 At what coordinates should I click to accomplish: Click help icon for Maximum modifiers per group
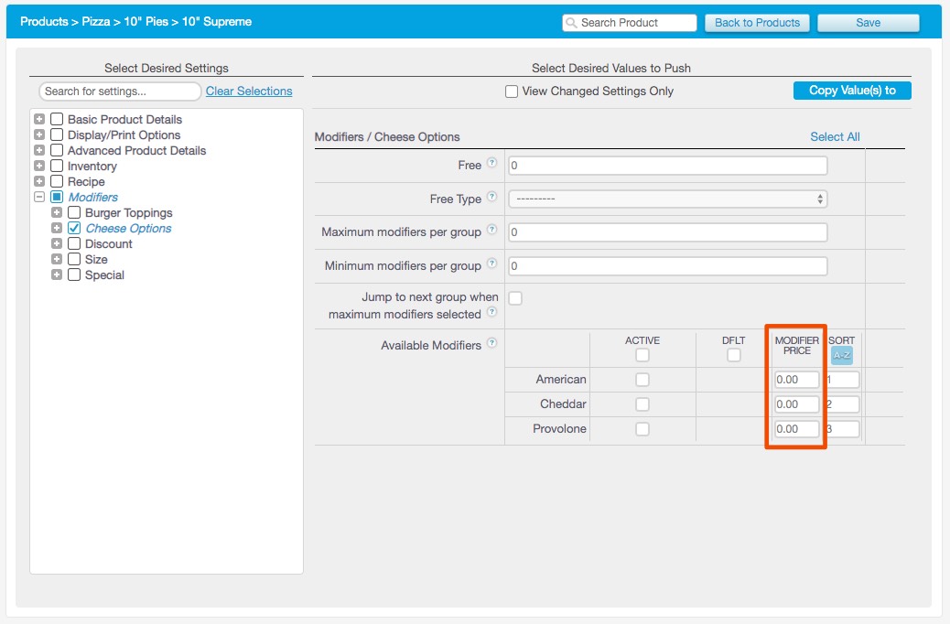491,231
